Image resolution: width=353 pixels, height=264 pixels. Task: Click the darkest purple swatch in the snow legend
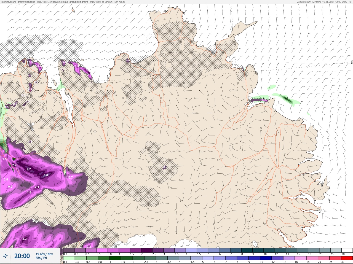pos(147,250)
